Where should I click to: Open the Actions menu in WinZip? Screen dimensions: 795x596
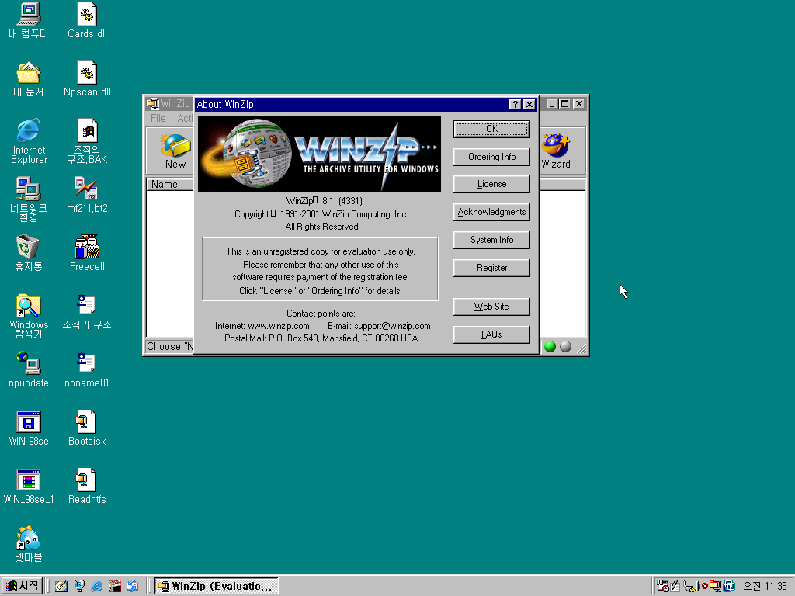(x=184, y=118)
